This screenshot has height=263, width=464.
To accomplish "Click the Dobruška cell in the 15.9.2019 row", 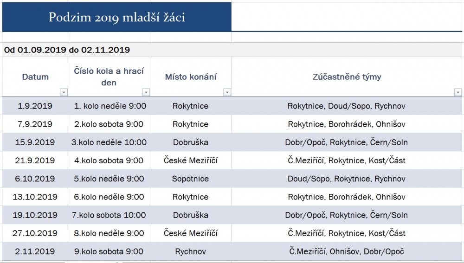I will (x=191, y=142).
